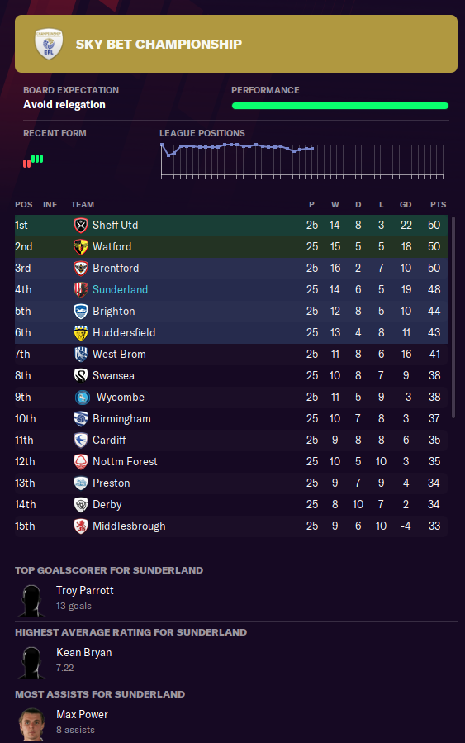Image resolution: width=465 pixels, height=743 pixels.
Task: Select Max Power's portrait thumbnail
Action: click(31, 723)
